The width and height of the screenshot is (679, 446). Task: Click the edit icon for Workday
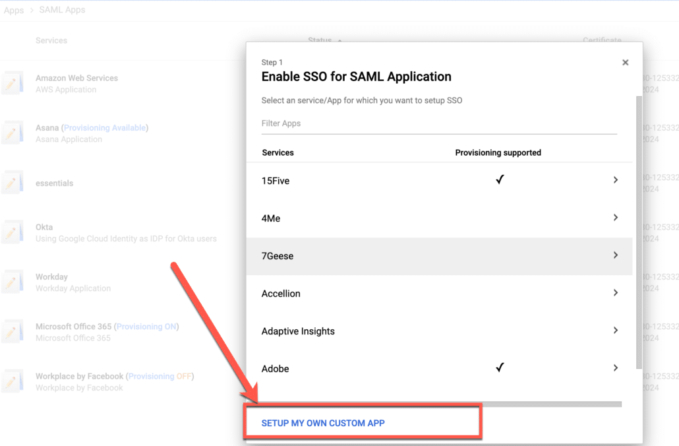pos(12,282)
